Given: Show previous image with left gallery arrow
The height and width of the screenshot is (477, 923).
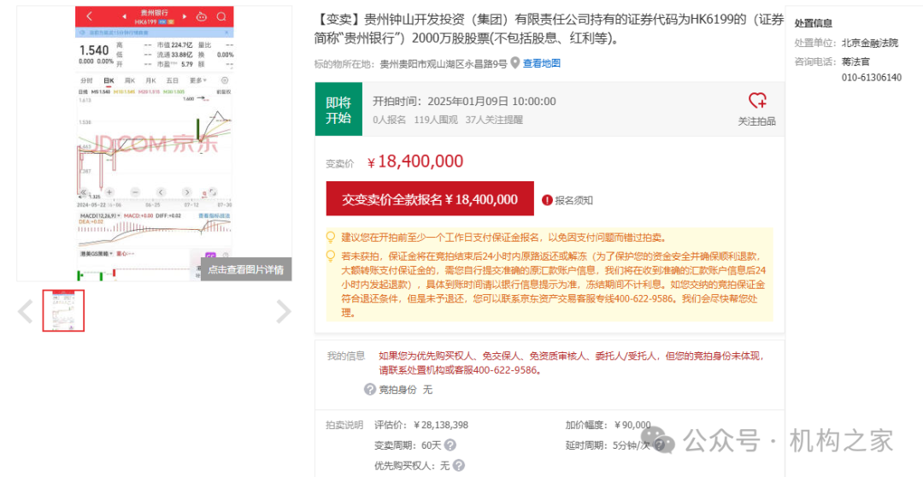Looking at the screenshot, I should (26, 311).
